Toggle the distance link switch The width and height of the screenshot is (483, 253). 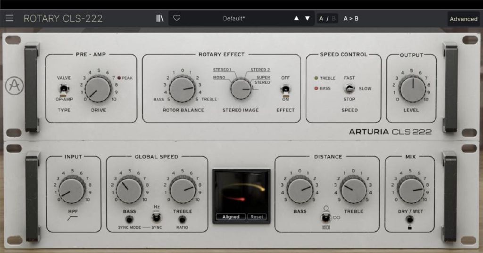click(x=325, y=218)
